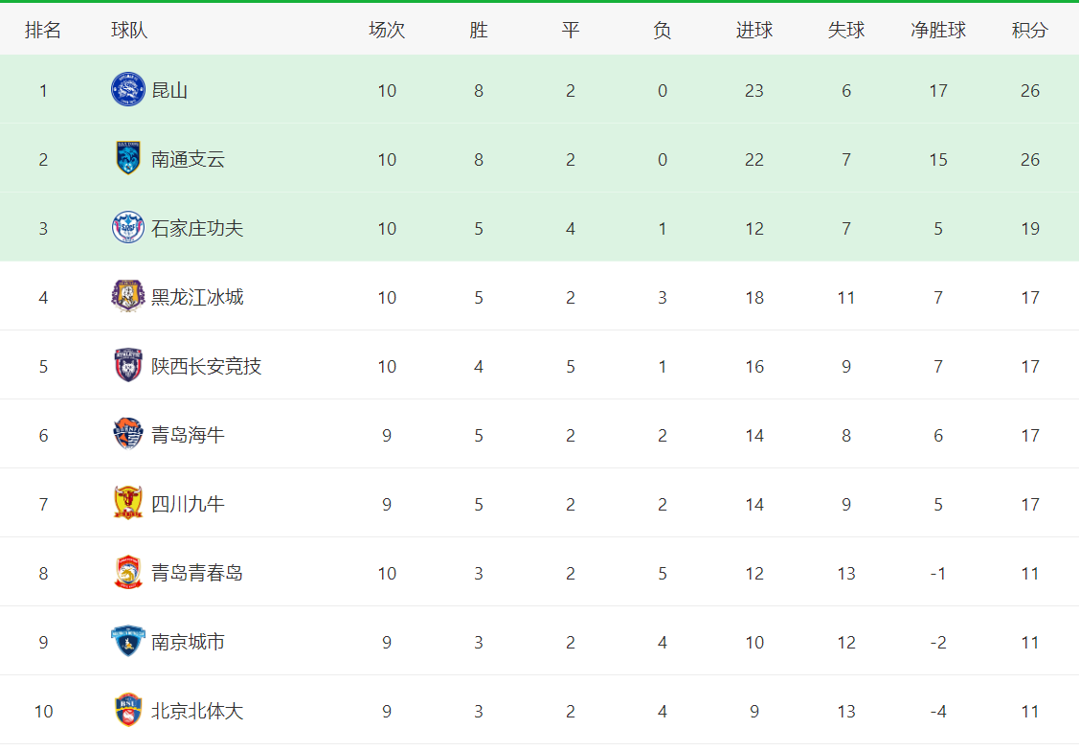Click the 黑龙江冰城 team logo

[x=127, y=297]
